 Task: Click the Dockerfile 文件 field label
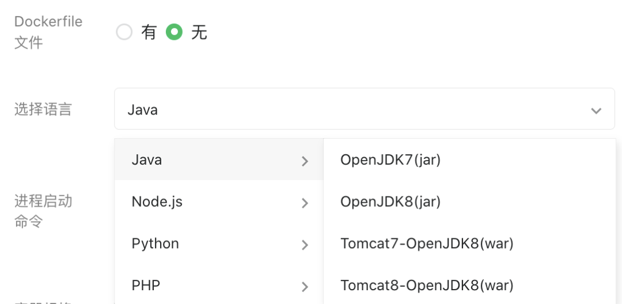[x=48, y=32]
